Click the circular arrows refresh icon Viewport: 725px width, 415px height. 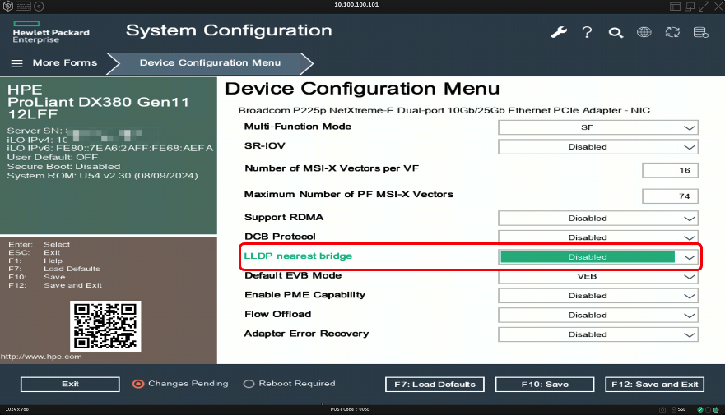pos(672,32)
